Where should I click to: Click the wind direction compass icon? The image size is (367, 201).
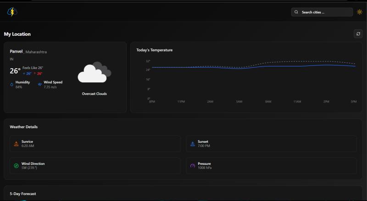[x=16, y=166]
